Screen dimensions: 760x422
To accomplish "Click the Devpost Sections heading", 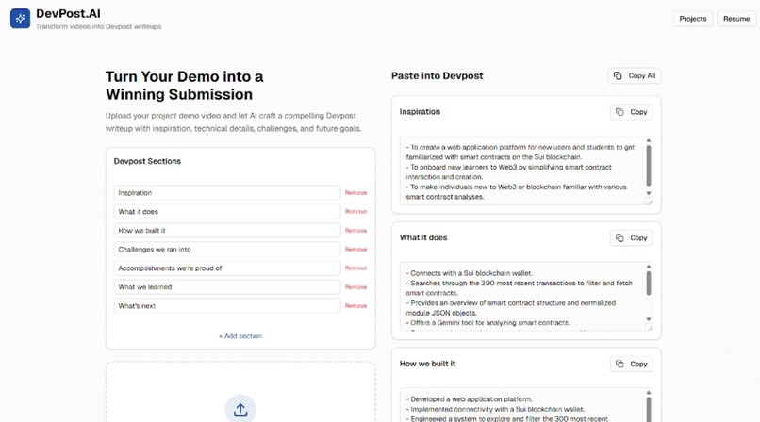I will (x=147, y=161).
